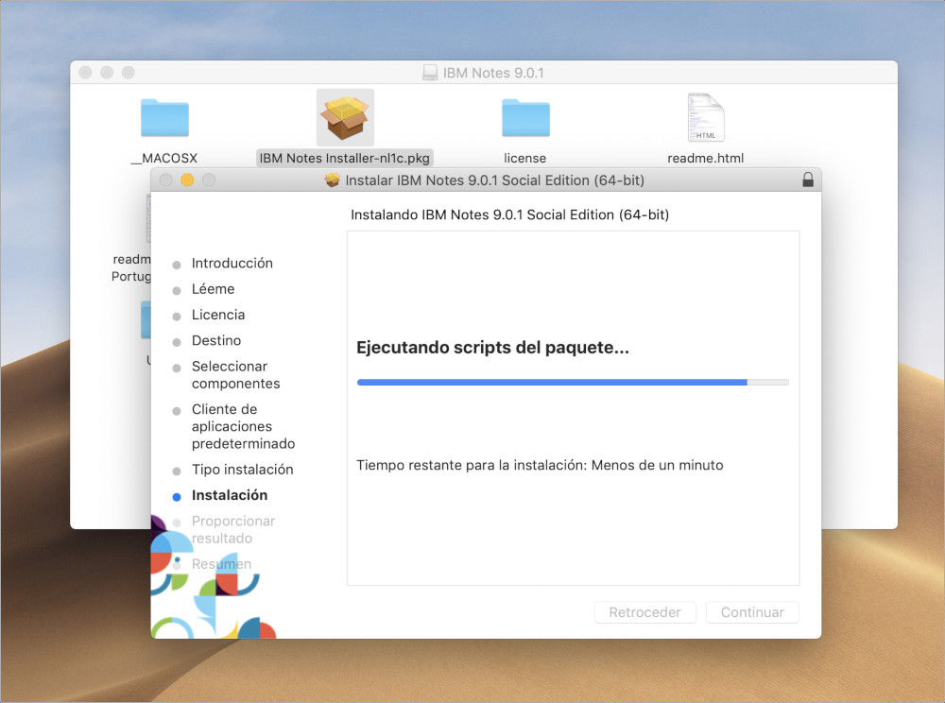Click the partially hidden readme Portuguese file label
This screenshot has width=945, height=703.
[131, 267]
